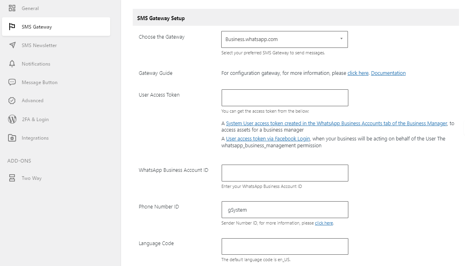Screen dimensions: 465x266
Task: Open the Gateway Guide Documentation link
Action: (x=388, y=73)
